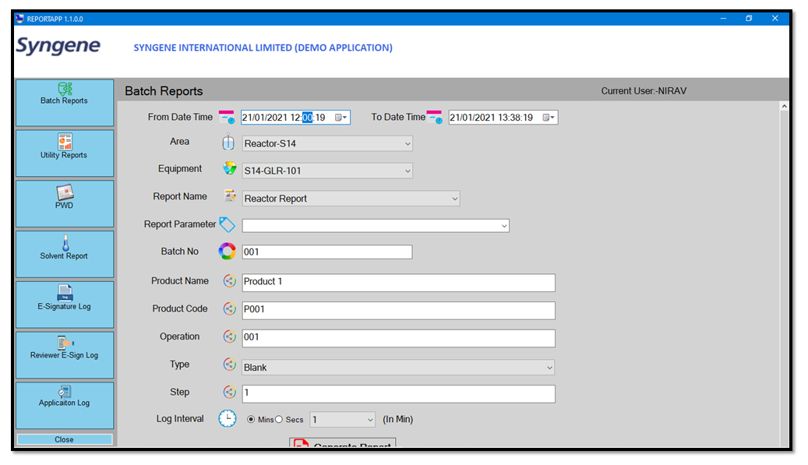Screen dimensions: 808x465
Task: Open Reviewer E-Sign Log
Action: (x=65, y=355)
